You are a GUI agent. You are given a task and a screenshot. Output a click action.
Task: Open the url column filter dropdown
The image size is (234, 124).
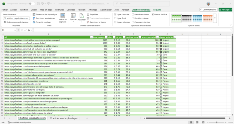91,37
